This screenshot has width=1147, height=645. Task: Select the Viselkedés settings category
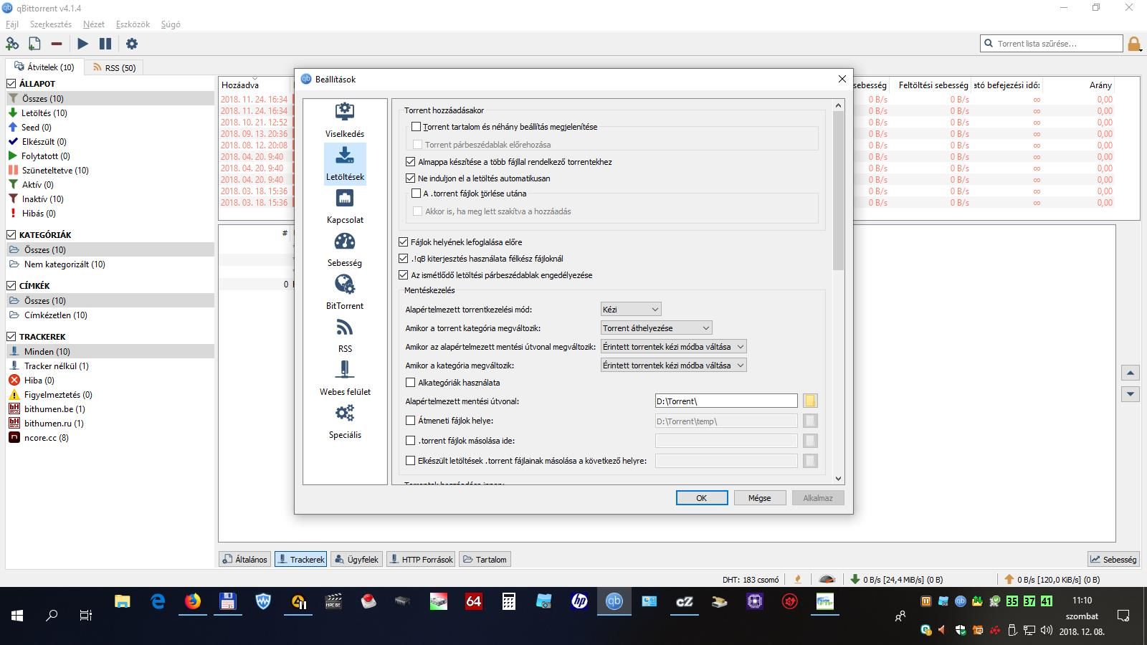(x=345, y=120)
